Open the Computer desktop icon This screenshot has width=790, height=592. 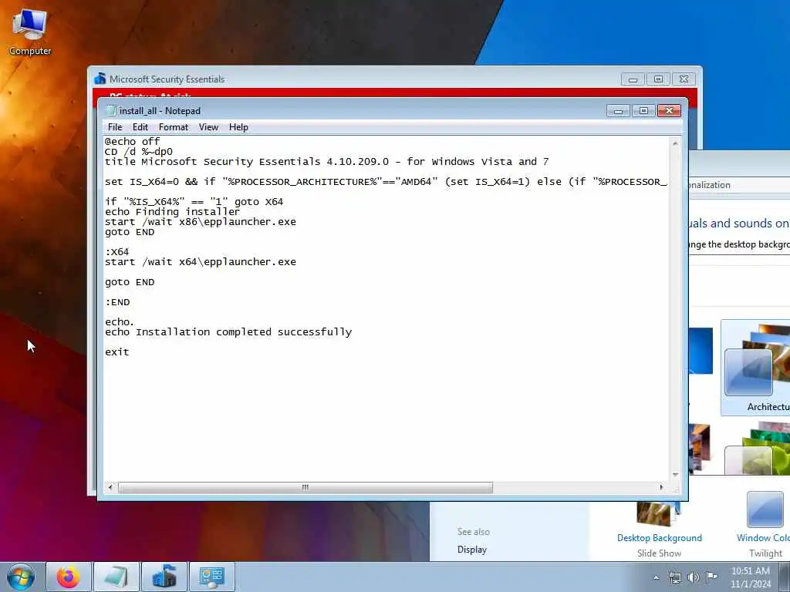[x=30, y=32]
